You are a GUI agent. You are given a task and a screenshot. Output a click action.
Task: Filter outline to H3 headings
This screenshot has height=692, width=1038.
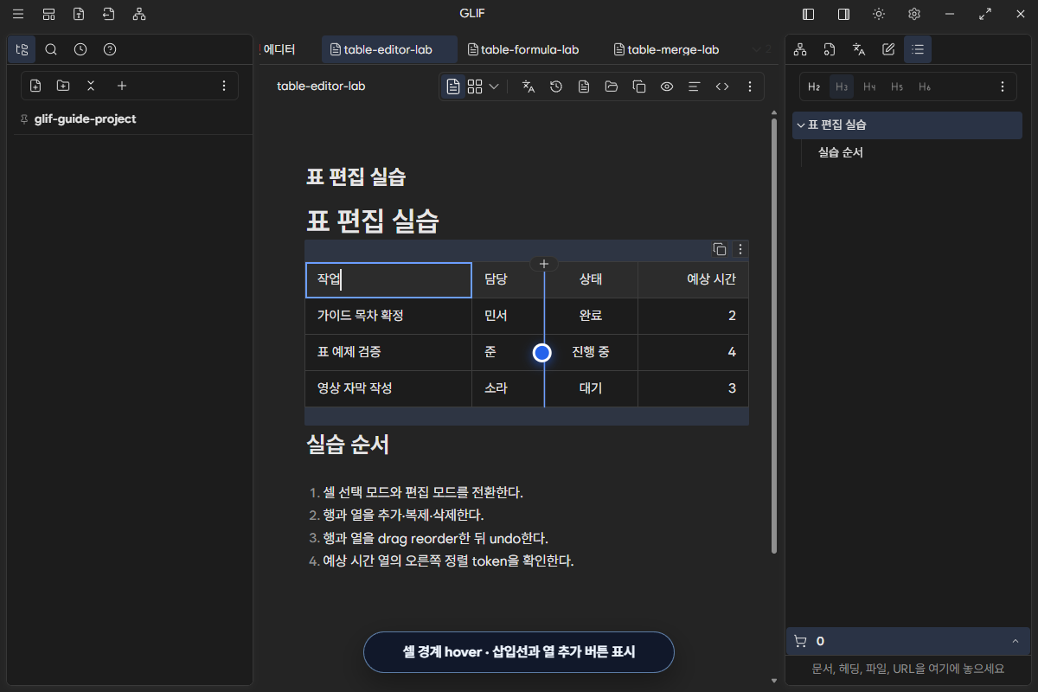842,86
